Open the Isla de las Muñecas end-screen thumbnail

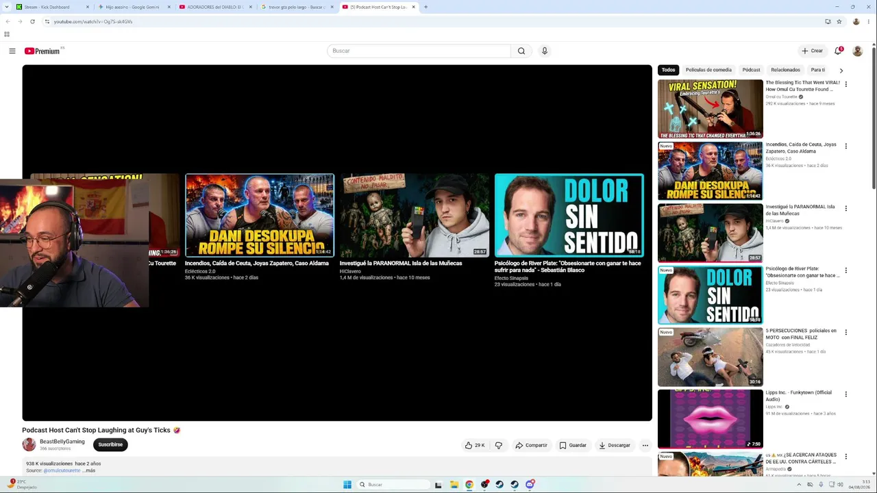coord(415,215)
